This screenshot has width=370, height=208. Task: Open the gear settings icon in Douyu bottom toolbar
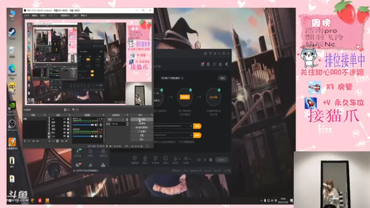coord(211,159)
